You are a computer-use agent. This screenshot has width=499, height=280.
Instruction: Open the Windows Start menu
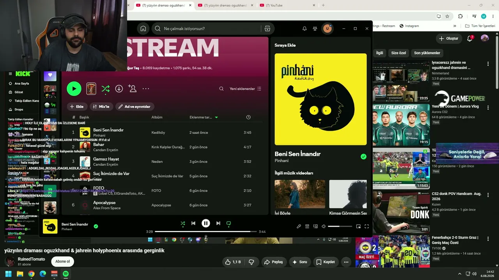point(8,274)
